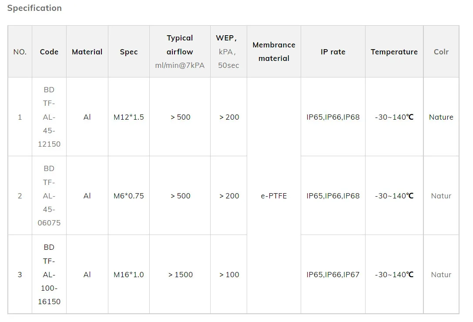Select the "Material" column header
Screen dimensions: 473x322
point(87,52)
